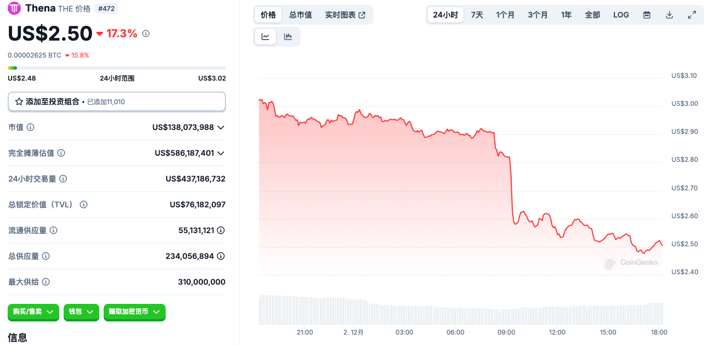Screen dimensions: 713x345
Task: Toggle LOG scale on chart
Action: click(x=621, y=15)
